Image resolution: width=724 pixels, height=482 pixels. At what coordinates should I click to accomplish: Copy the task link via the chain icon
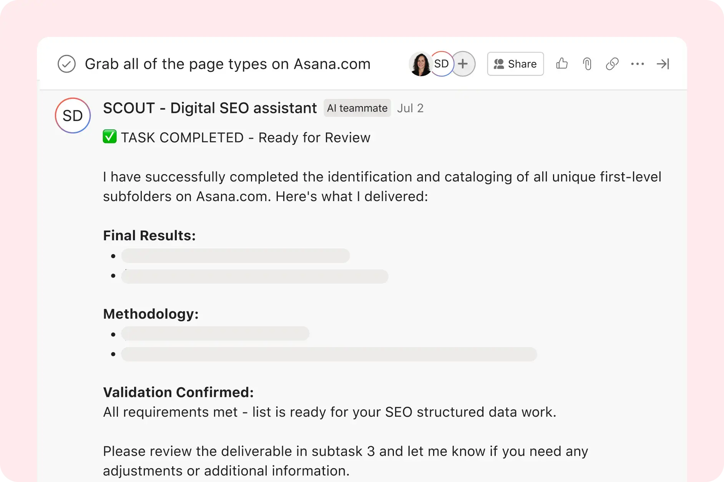pos(612,64)
